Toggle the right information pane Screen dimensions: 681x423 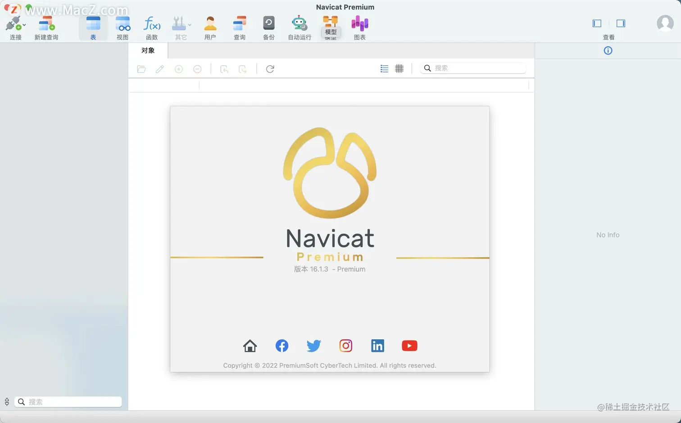(621, 23)
